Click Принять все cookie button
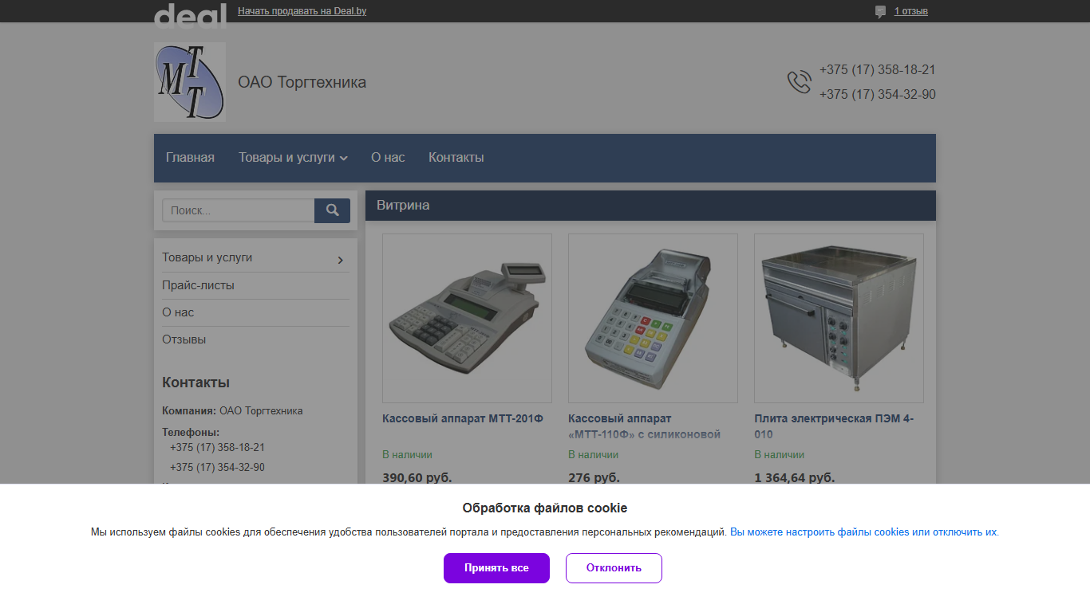1090x612 pixels. [496, 568]
